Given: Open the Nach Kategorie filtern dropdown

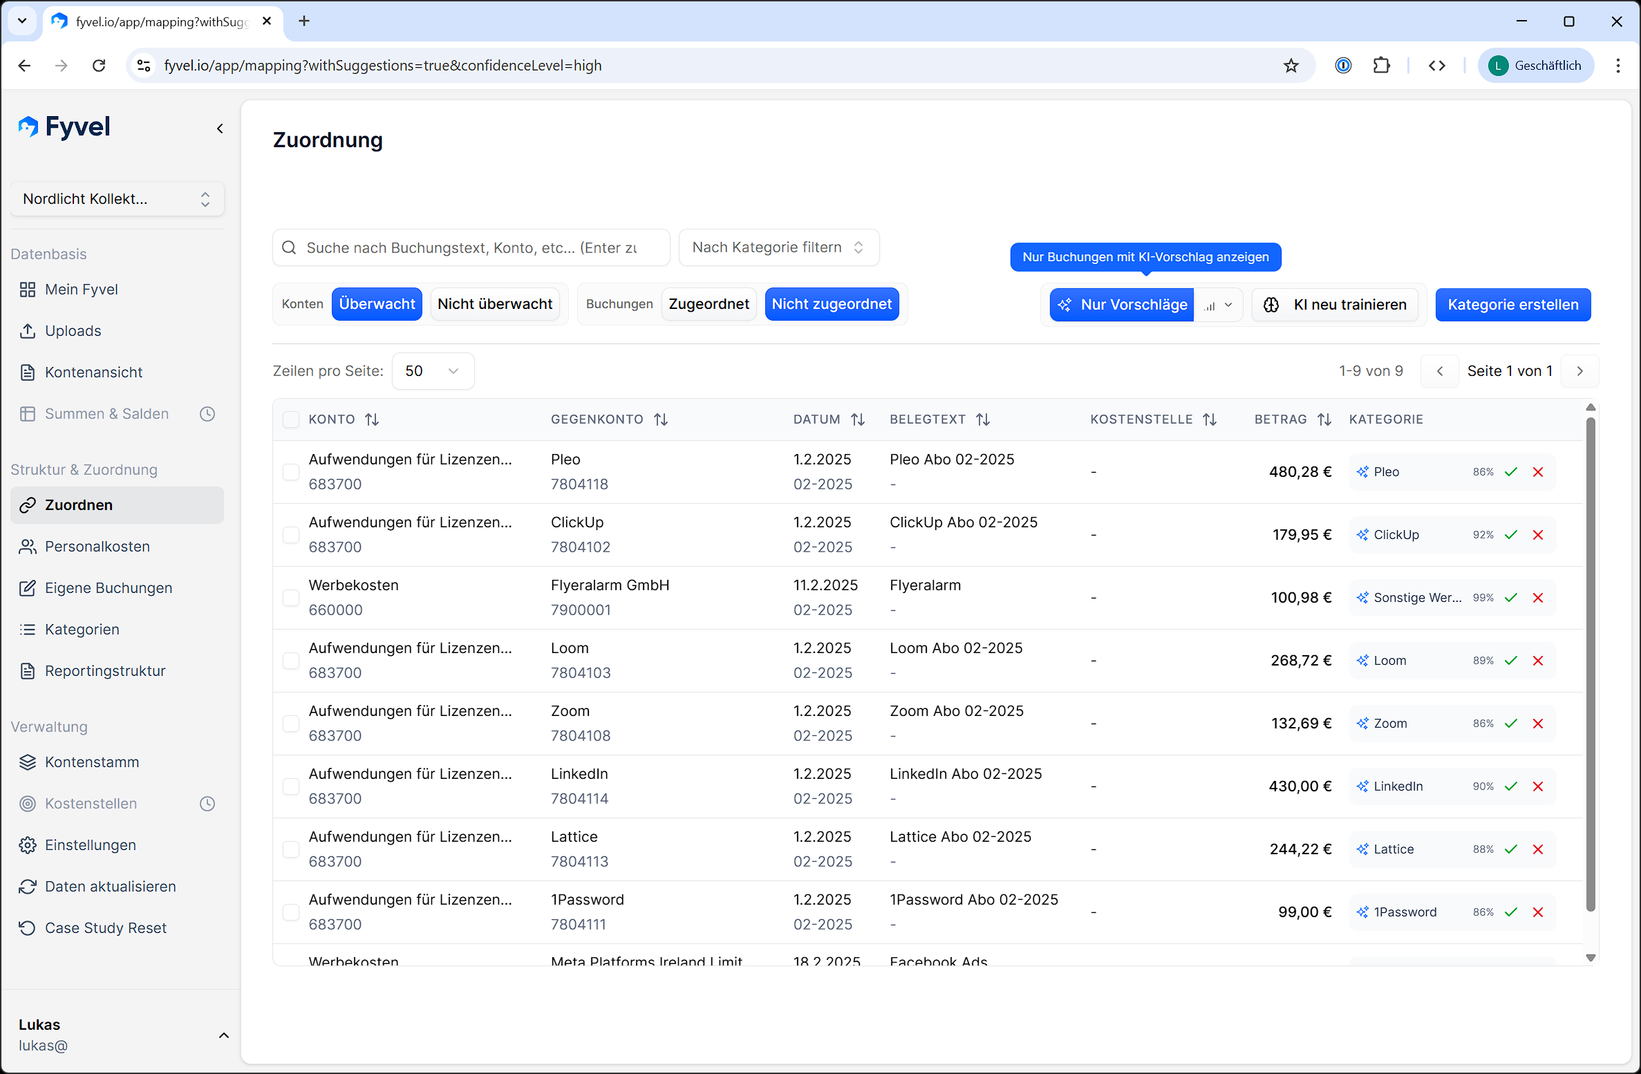Looking at the screenshot, I should [779, 247].
